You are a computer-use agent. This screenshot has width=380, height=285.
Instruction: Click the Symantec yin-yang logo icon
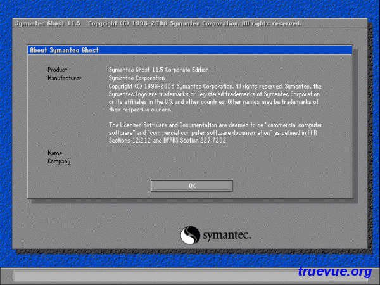pos(190,235)
